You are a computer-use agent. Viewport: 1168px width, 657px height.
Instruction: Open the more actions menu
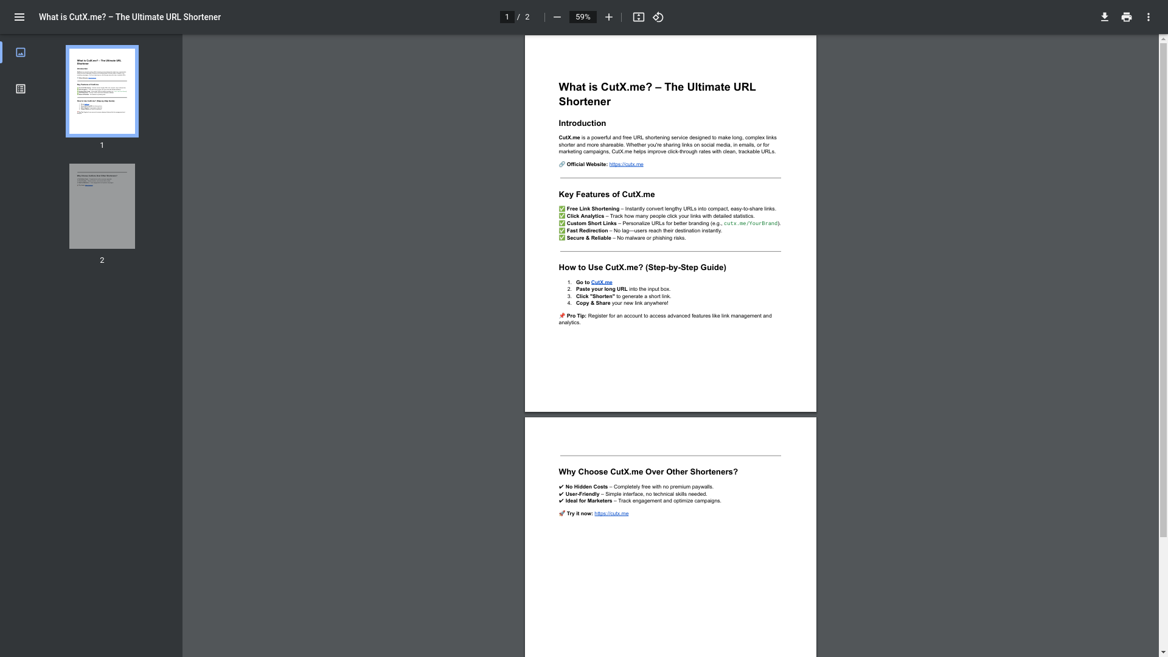[1149, 17]
